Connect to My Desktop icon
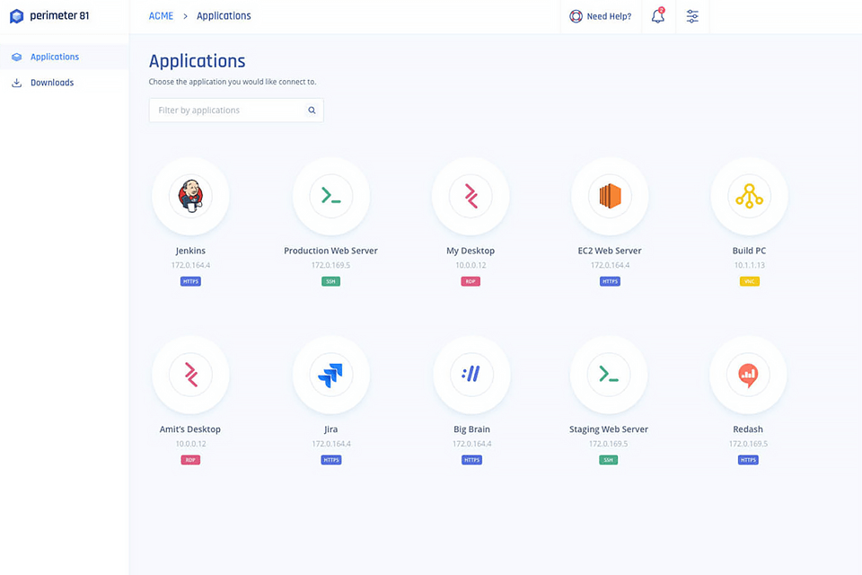 pyautogui.click(x=471, y=197)
